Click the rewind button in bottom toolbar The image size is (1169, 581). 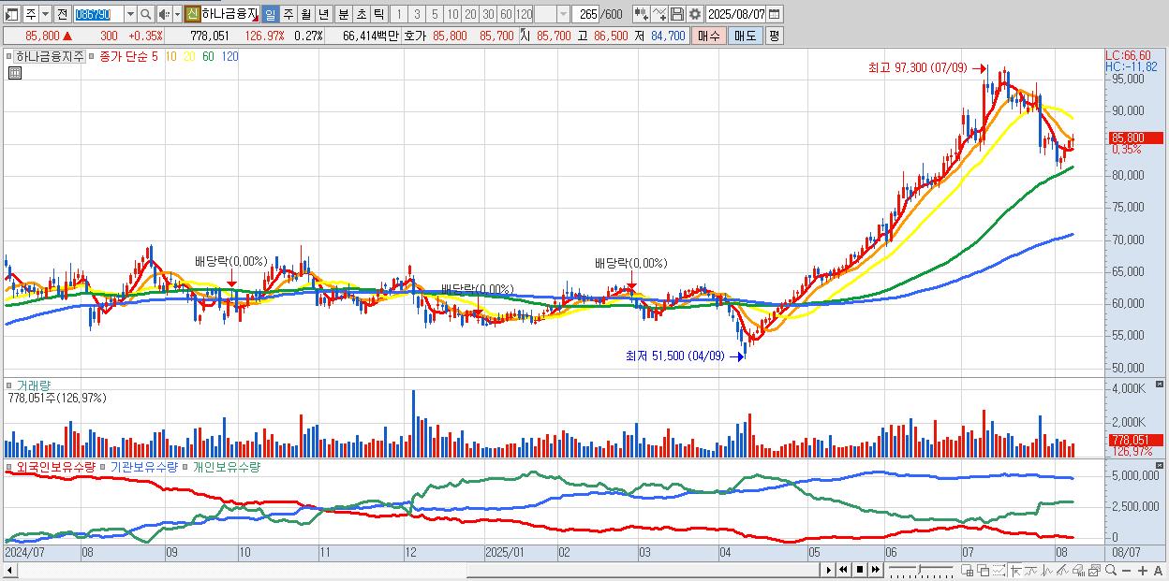pyautogui.click(x=843, y=570)
